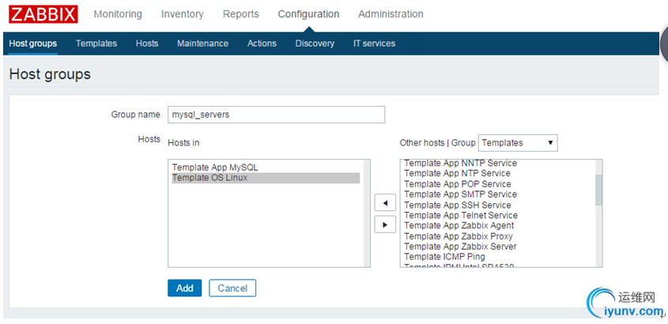Screen dimensions: 668x324
Task: Expand the Templates group dropdown
Action: click(x=518, y=142)
